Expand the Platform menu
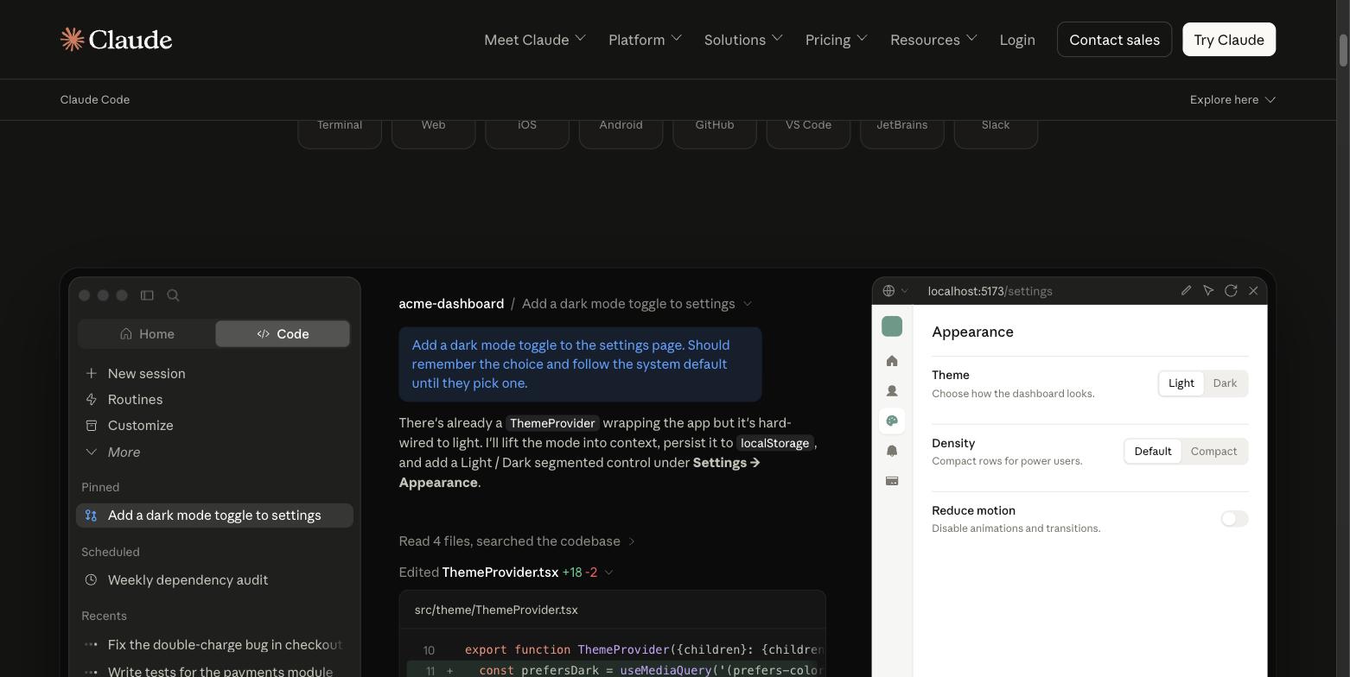This screenshot has height=677, width=1350. (645, 40)
